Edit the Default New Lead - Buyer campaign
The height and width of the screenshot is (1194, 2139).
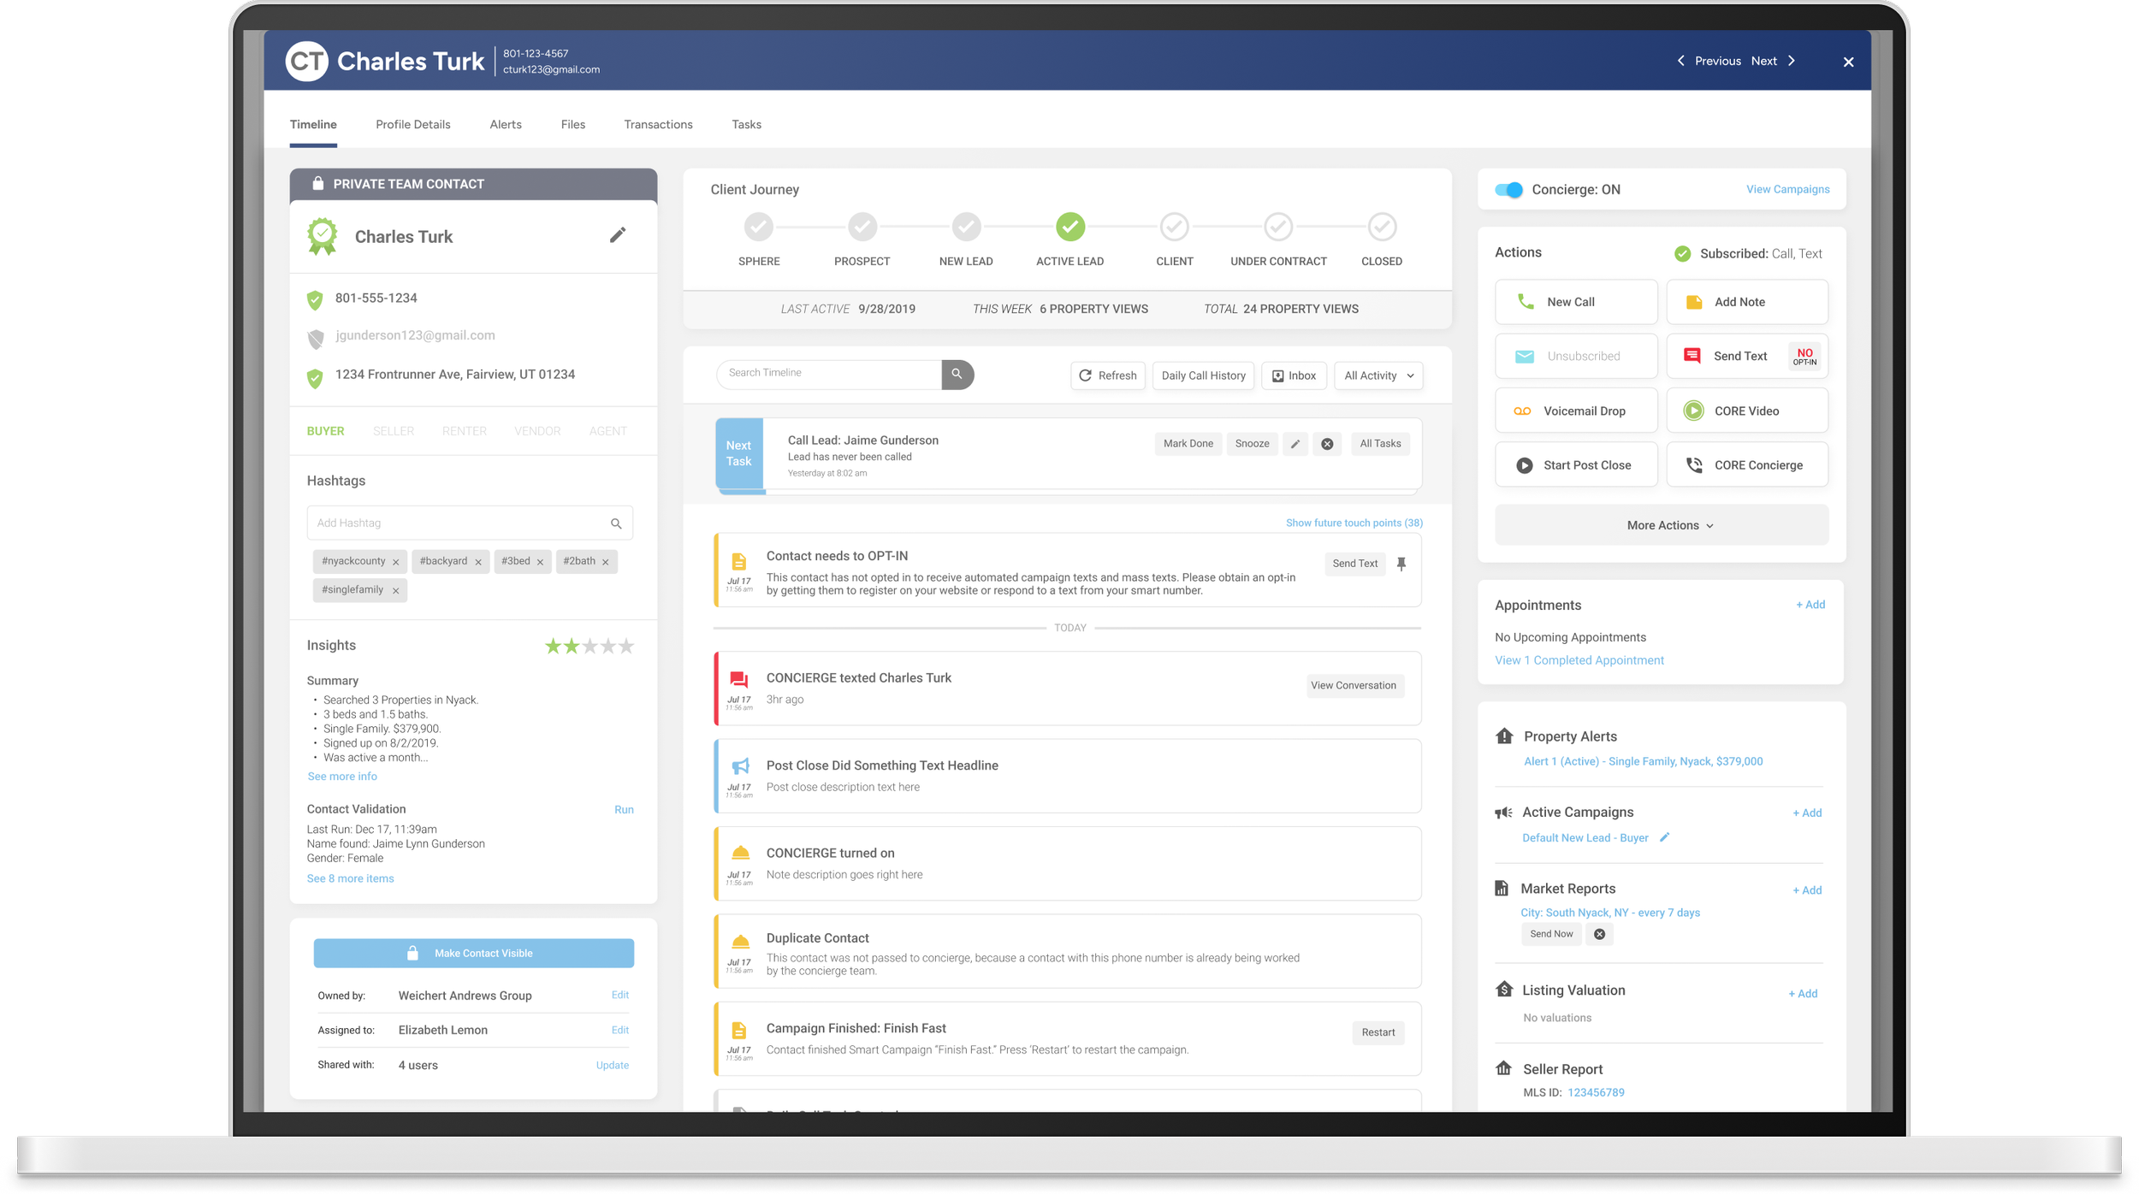1664,837
